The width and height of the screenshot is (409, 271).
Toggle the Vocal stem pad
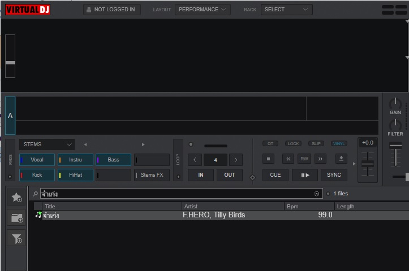coord(37,160)
